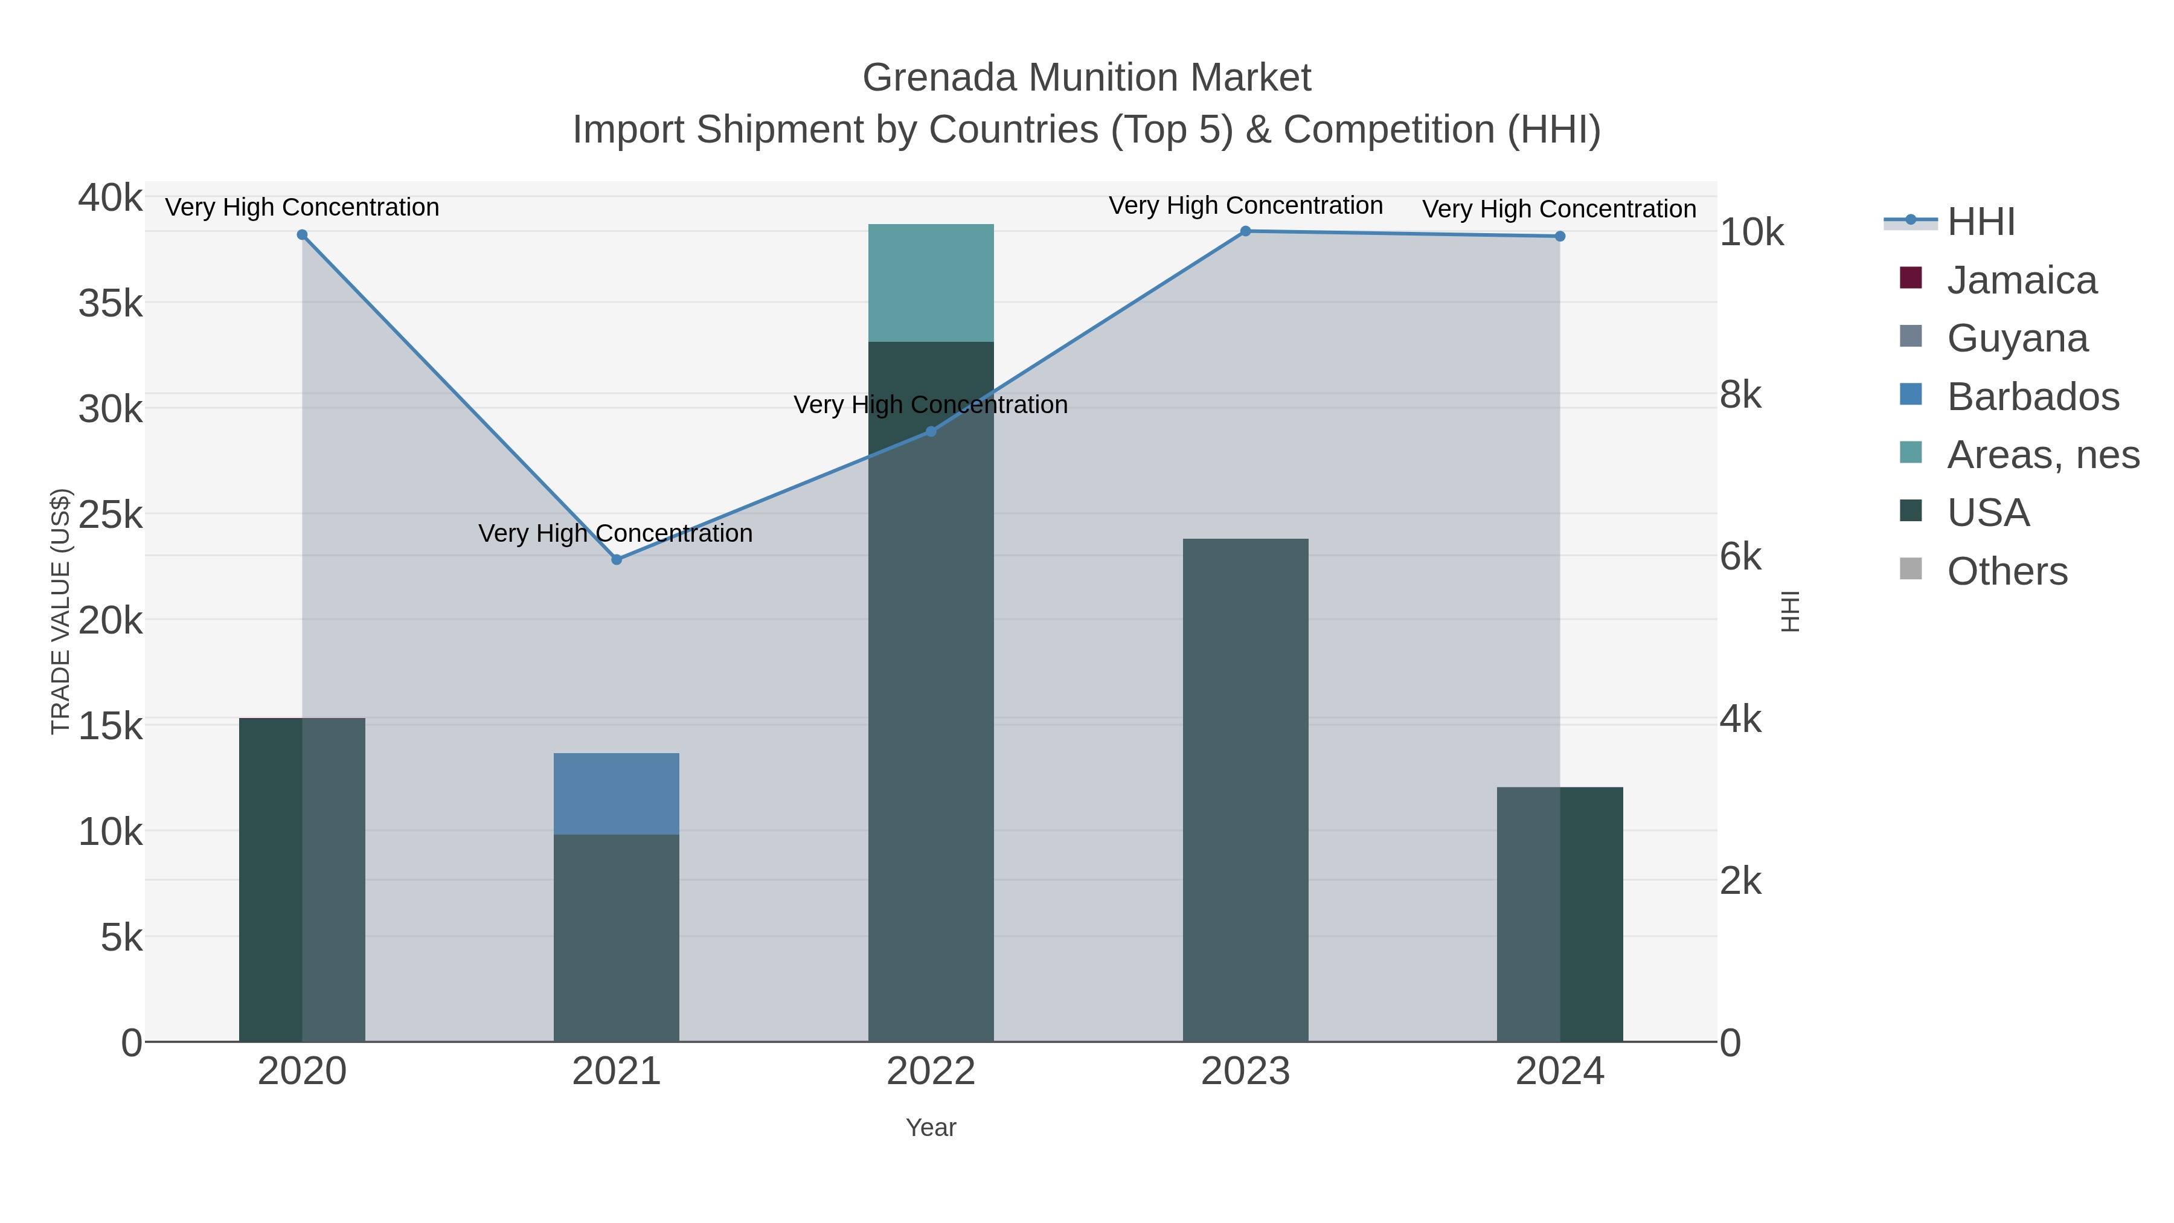The height and width of the screenshot is (1223, 2174).
Task: Click the TRADE VALUE (US$) axis title
Action: (x=61, y=611)
